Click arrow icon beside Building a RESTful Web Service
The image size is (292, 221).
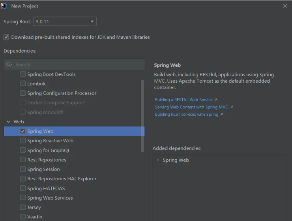[x=216, y=100]
